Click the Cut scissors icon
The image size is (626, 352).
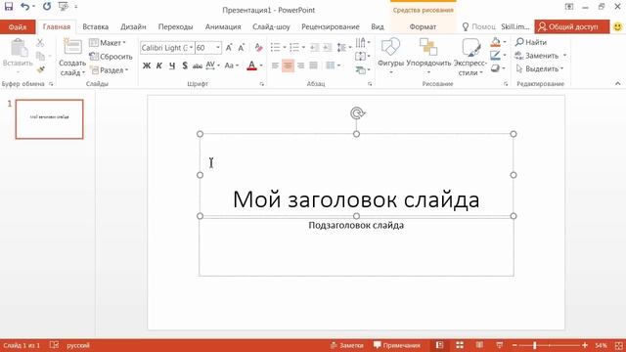click(x=40, y=43)
